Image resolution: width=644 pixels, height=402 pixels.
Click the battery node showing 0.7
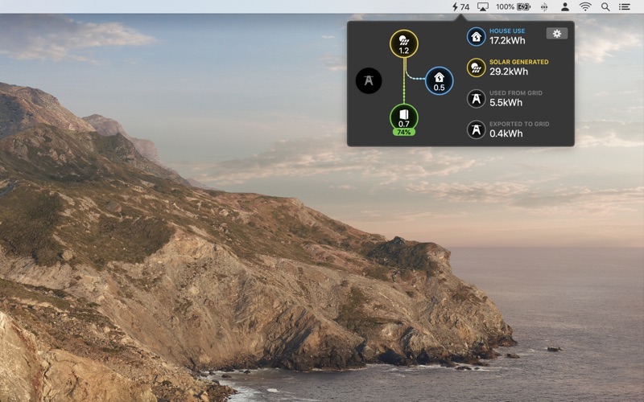coord(404,117)
